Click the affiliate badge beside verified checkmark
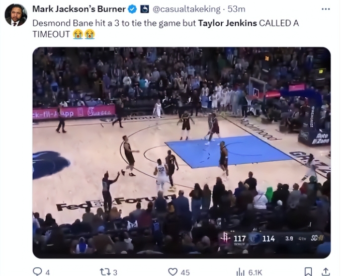 click(145, 10)
